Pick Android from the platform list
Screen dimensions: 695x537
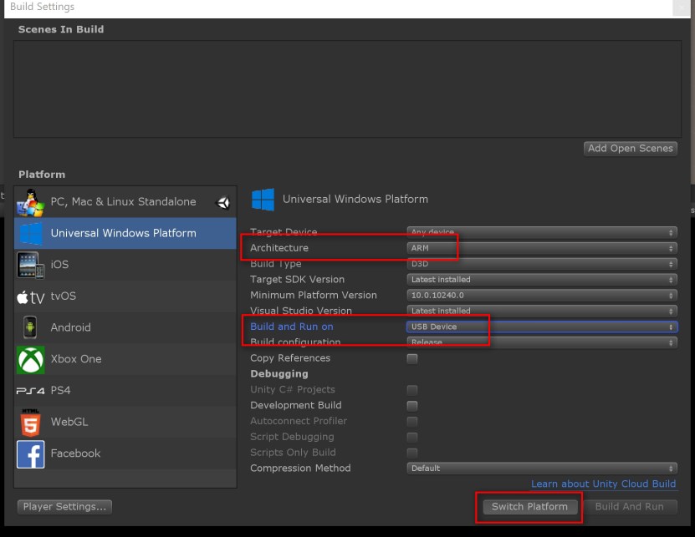point(125,327)
